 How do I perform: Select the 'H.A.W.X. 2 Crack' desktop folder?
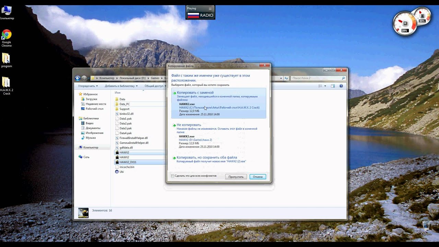point(6,86)
